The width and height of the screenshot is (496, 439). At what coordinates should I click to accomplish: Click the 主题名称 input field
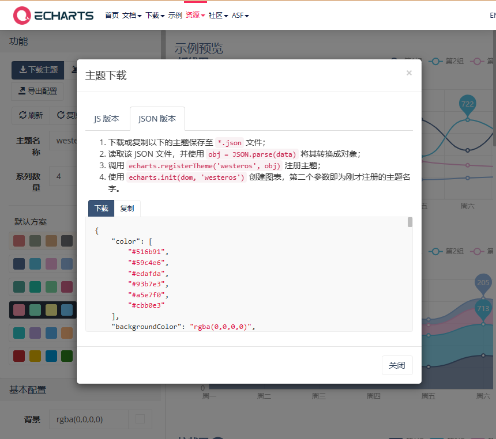coord(63,141)
